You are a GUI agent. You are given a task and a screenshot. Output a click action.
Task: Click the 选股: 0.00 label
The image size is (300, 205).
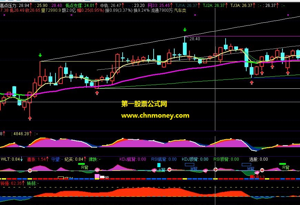(x=258, y=159)
